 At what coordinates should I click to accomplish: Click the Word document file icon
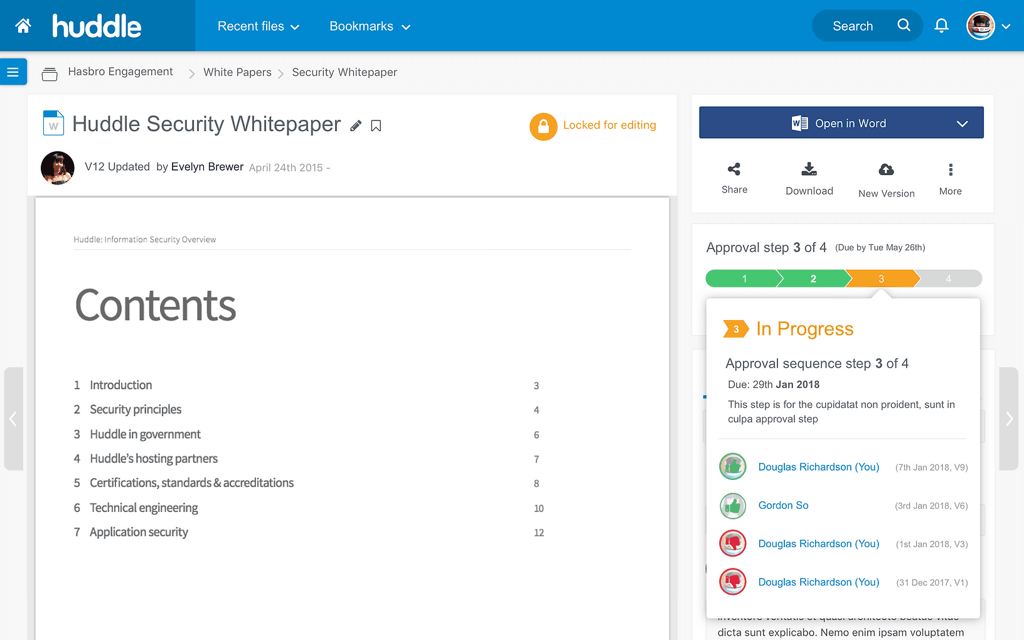coord(53,123)
